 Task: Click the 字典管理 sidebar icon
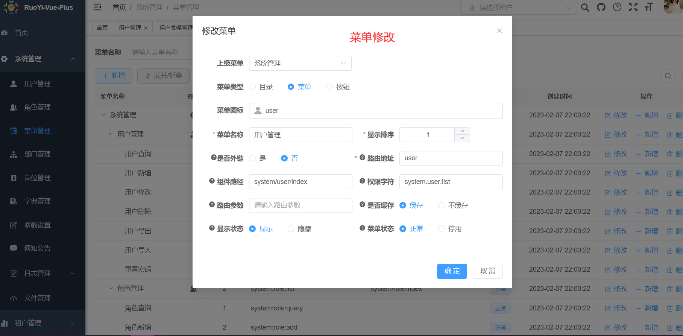(x=14, y=201)
